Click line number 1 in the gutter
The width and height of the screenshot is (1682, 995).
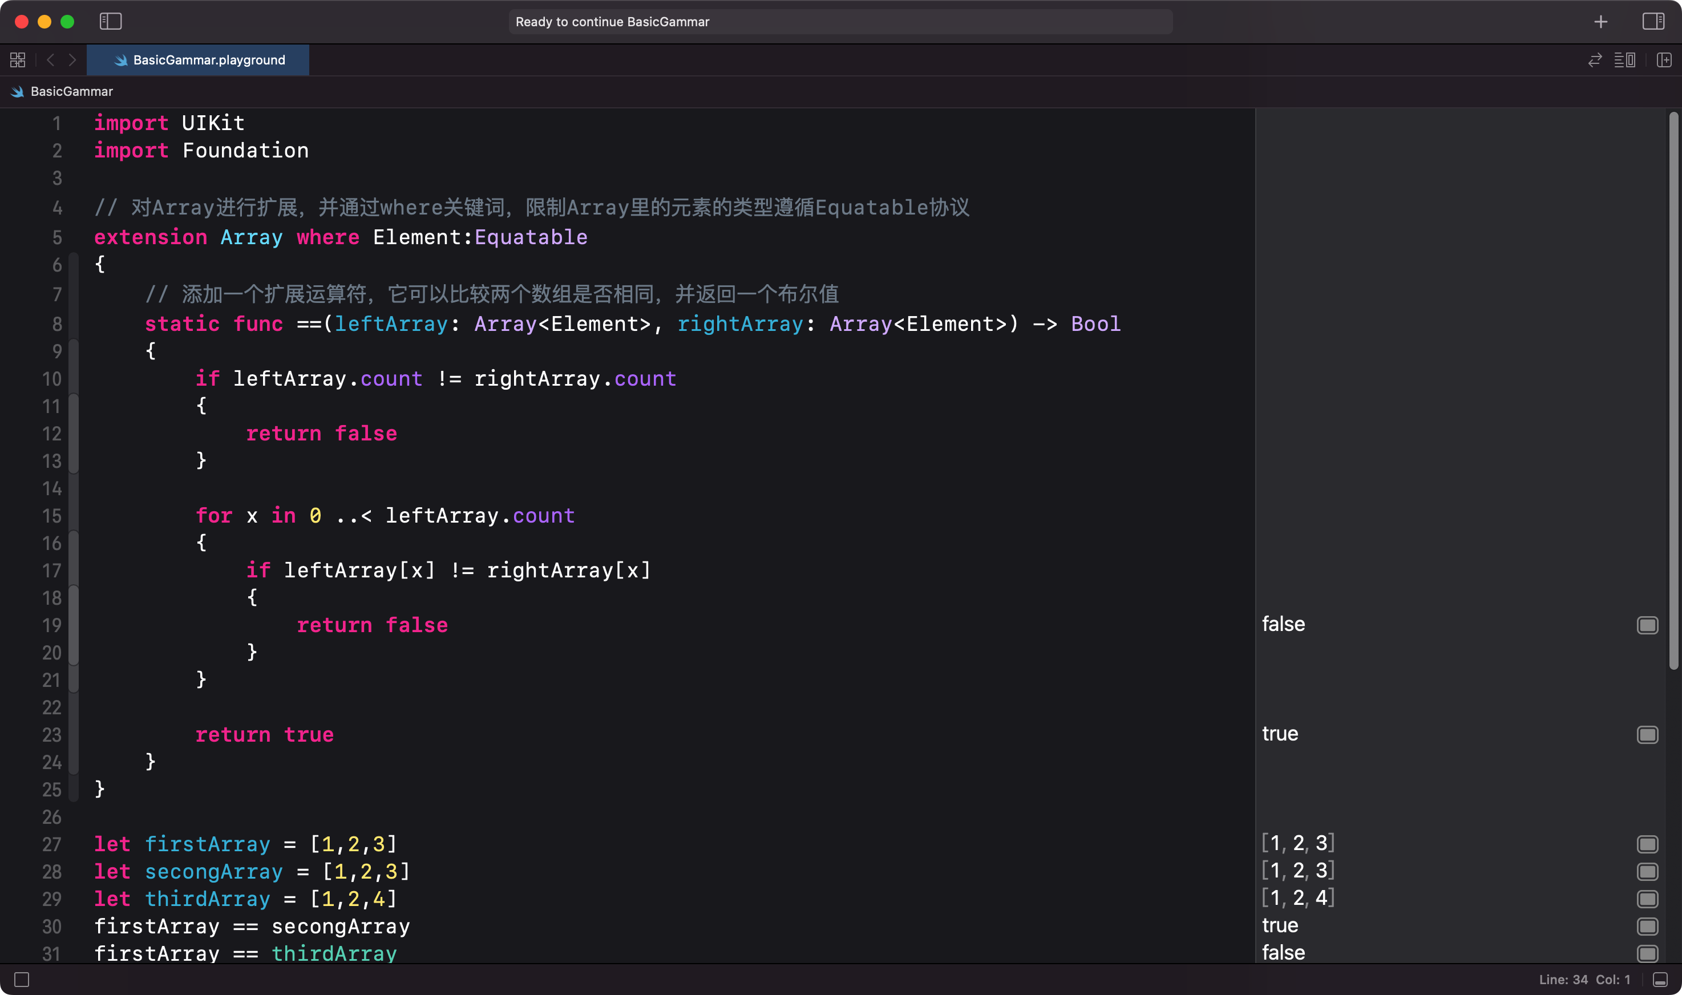pos(56,123)
